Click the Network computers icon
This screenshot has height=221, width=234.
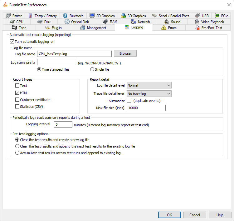pyautogui.click(x=134, y=22)
